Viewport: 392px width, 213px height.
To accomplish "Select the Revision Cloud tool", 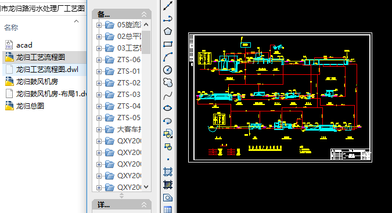I will (168, 82).
